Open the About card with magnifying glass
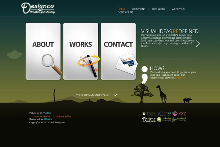This screenshot has height=147, width=220. click(43, 51)
